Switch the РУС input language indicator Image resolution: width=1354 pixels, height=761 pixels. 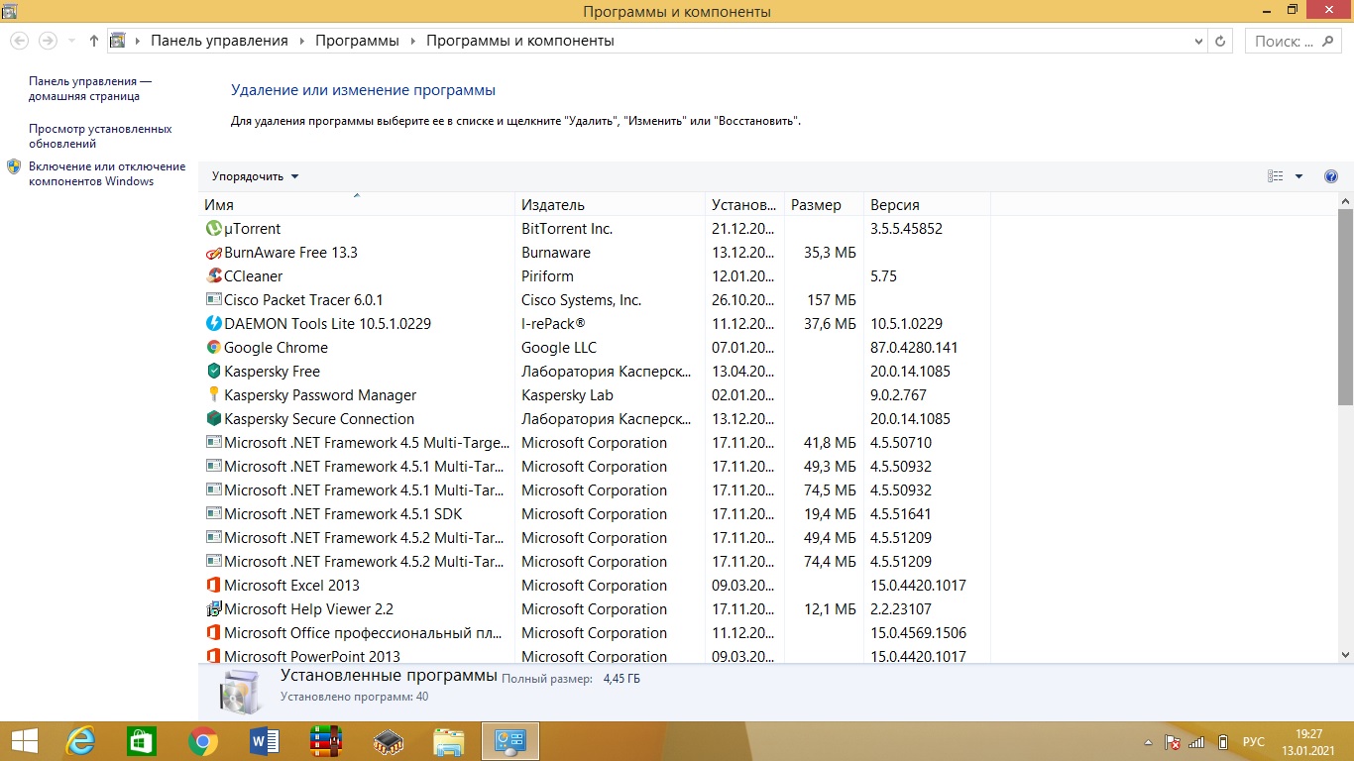(x=1254, y=741)
